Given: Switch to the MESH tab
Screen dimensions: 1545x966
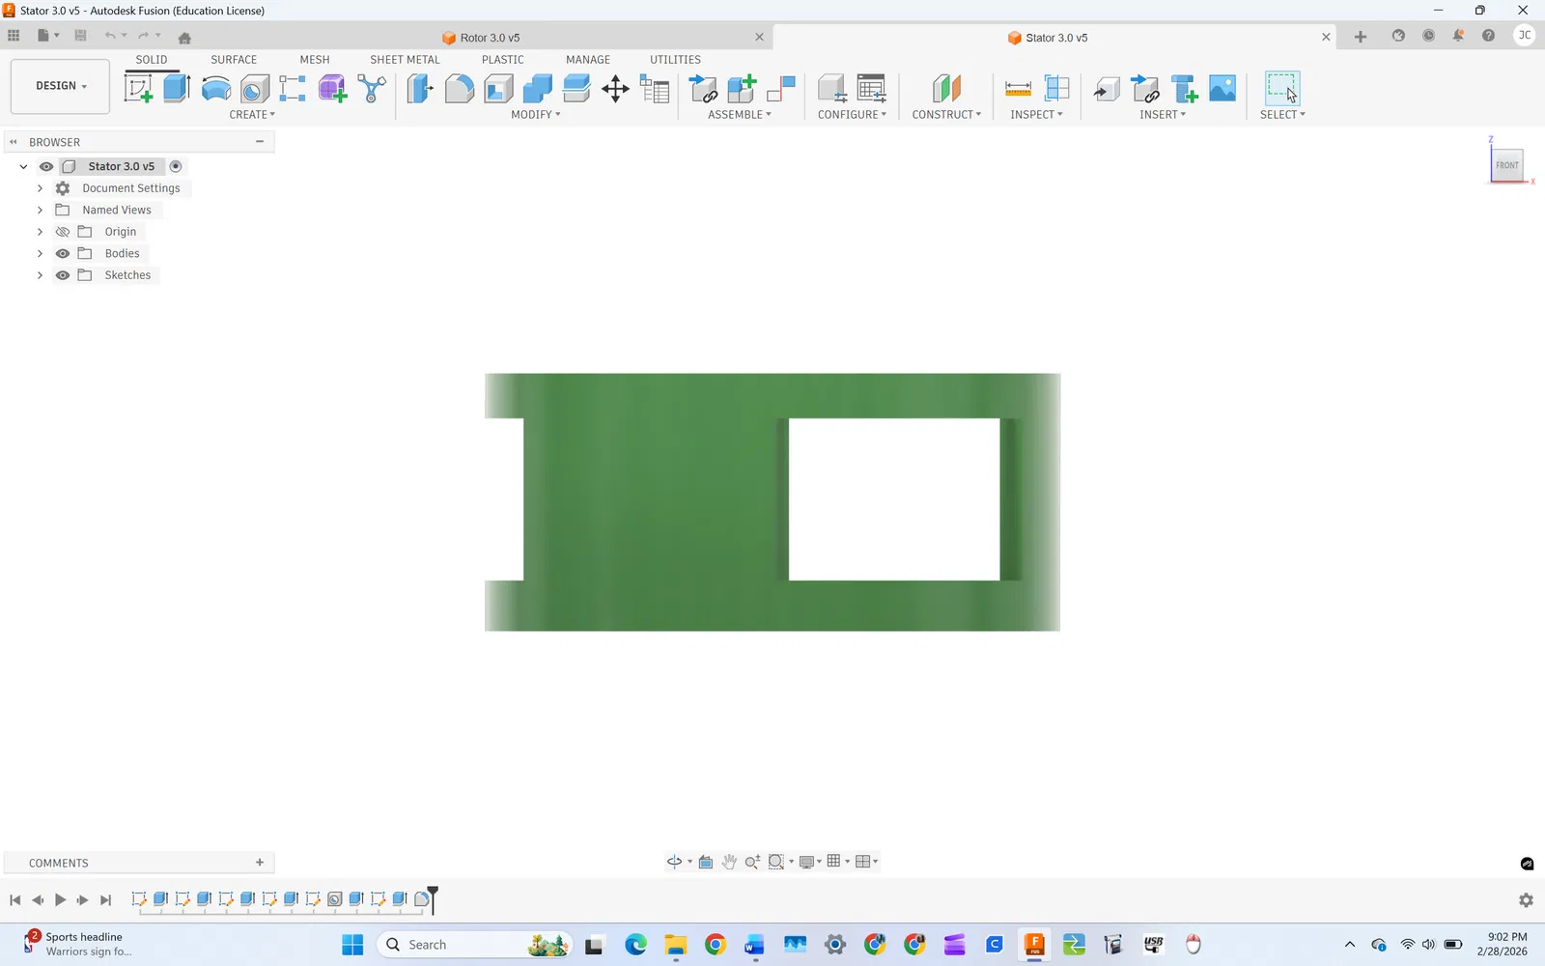Looking at the screenshot, I should tap(315, 60).
